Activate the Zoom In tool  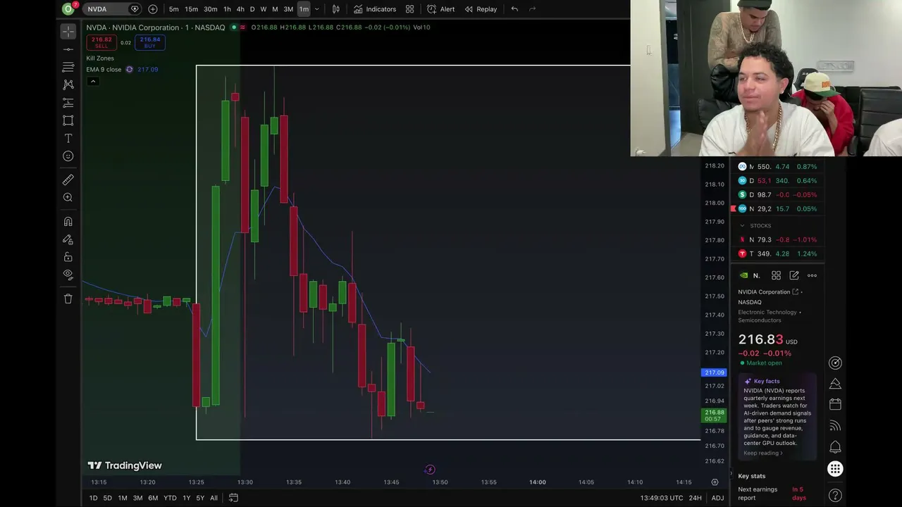pyautogui.click(x=68, y=198)
